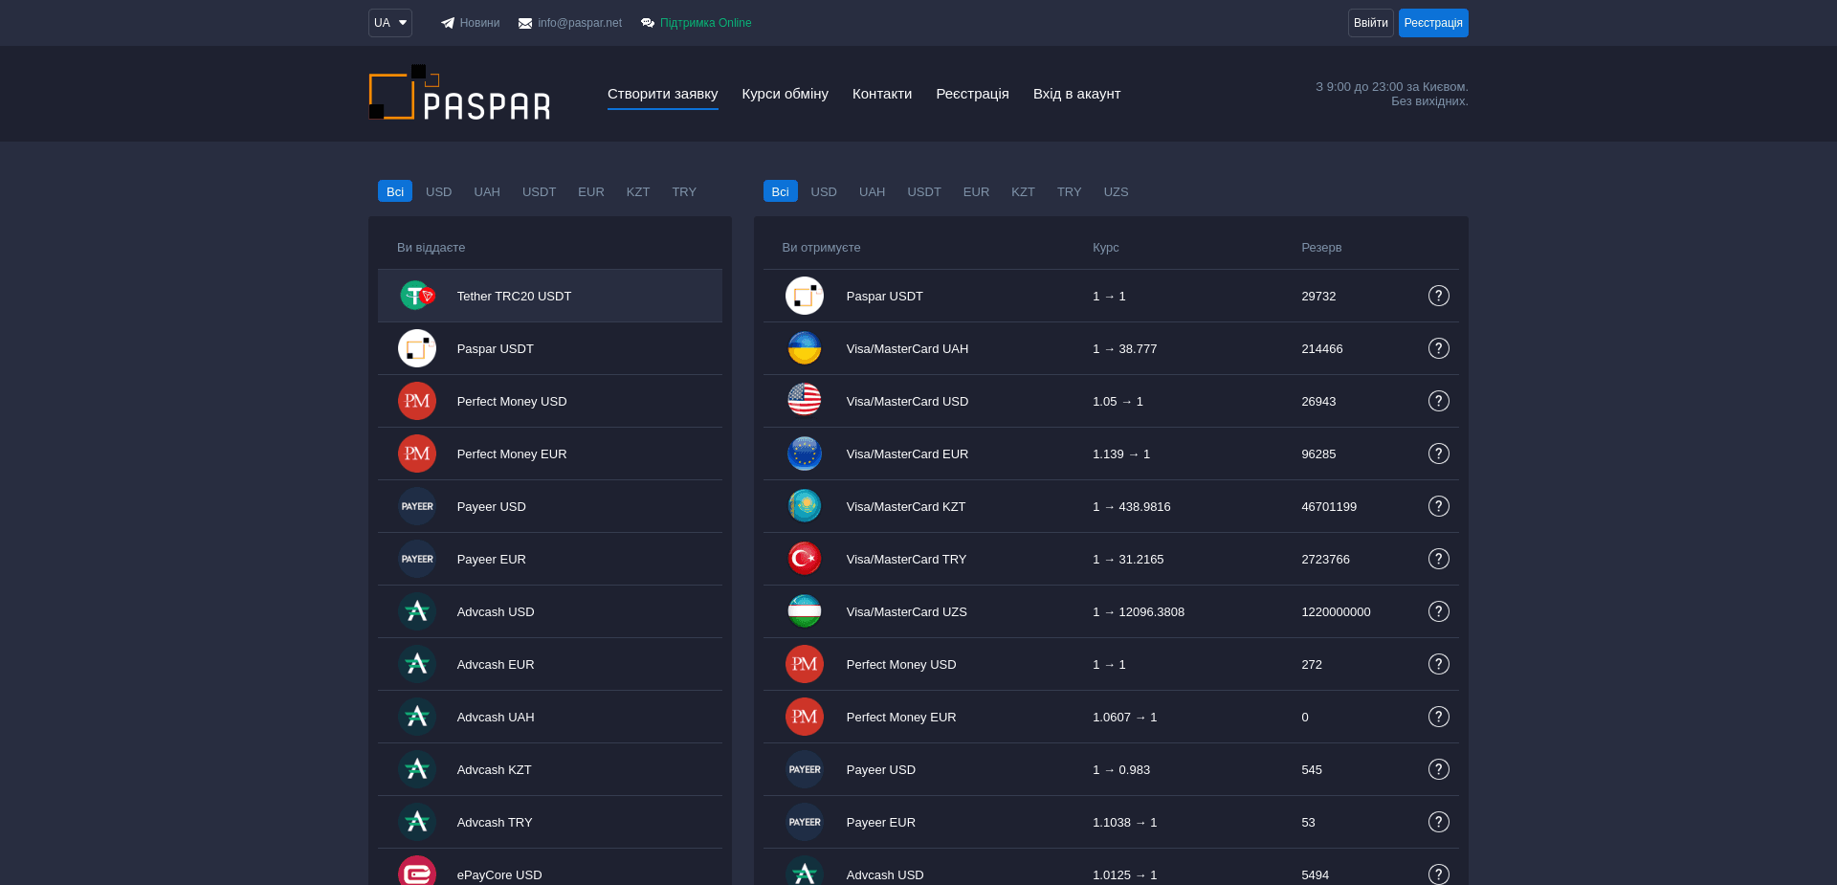Open the help tooltip for Paspar USDT reserve
Viewport: 1837px width, 885px height.
pos(1439,296)
